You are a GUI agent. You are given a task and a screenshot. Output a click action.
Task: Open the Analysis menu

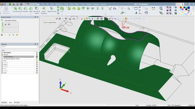89,4
